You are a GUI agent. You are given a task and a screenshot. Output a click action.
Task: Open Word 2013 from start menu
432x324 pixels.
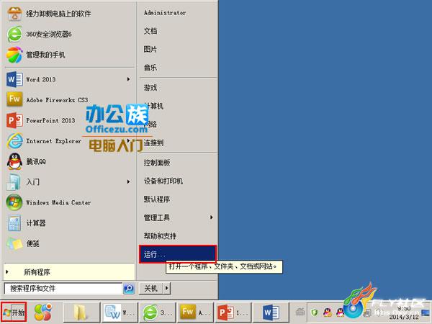coord(68,79)
